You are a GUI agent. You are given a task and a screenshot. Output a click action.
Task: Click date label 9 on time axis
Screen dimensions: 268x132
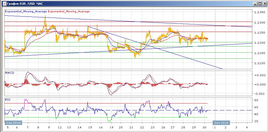tap(49, 128)
